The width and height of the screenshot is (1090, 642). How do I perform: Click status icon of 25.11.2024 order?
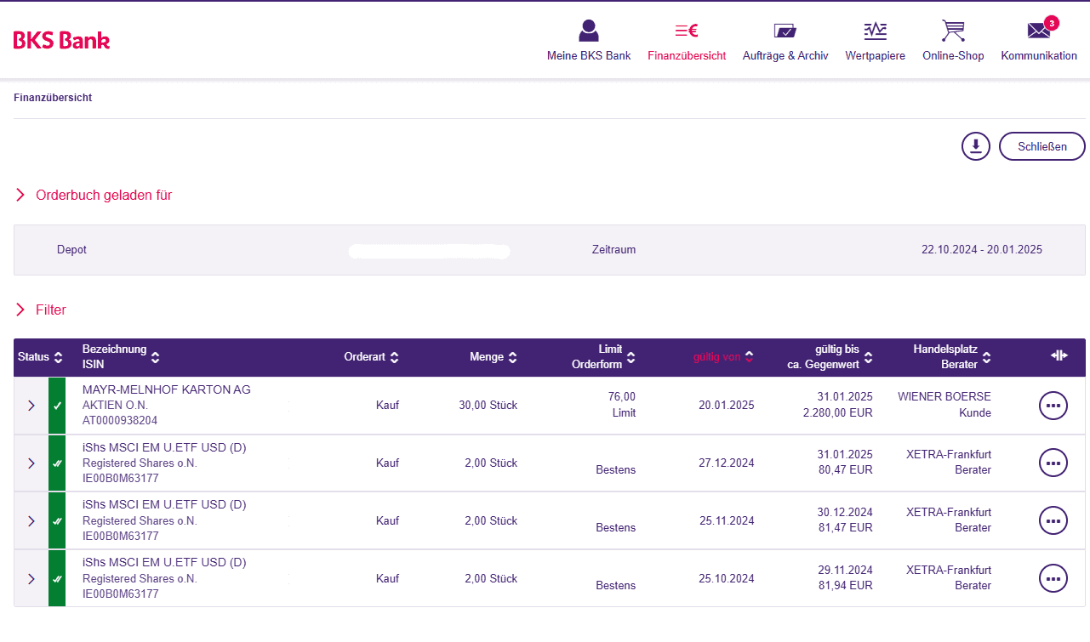pyautogui.click(x=57, y=521)
